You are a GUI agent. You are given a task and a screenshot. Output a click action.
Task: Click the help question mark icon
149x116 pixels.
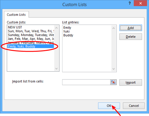[130, 3]
